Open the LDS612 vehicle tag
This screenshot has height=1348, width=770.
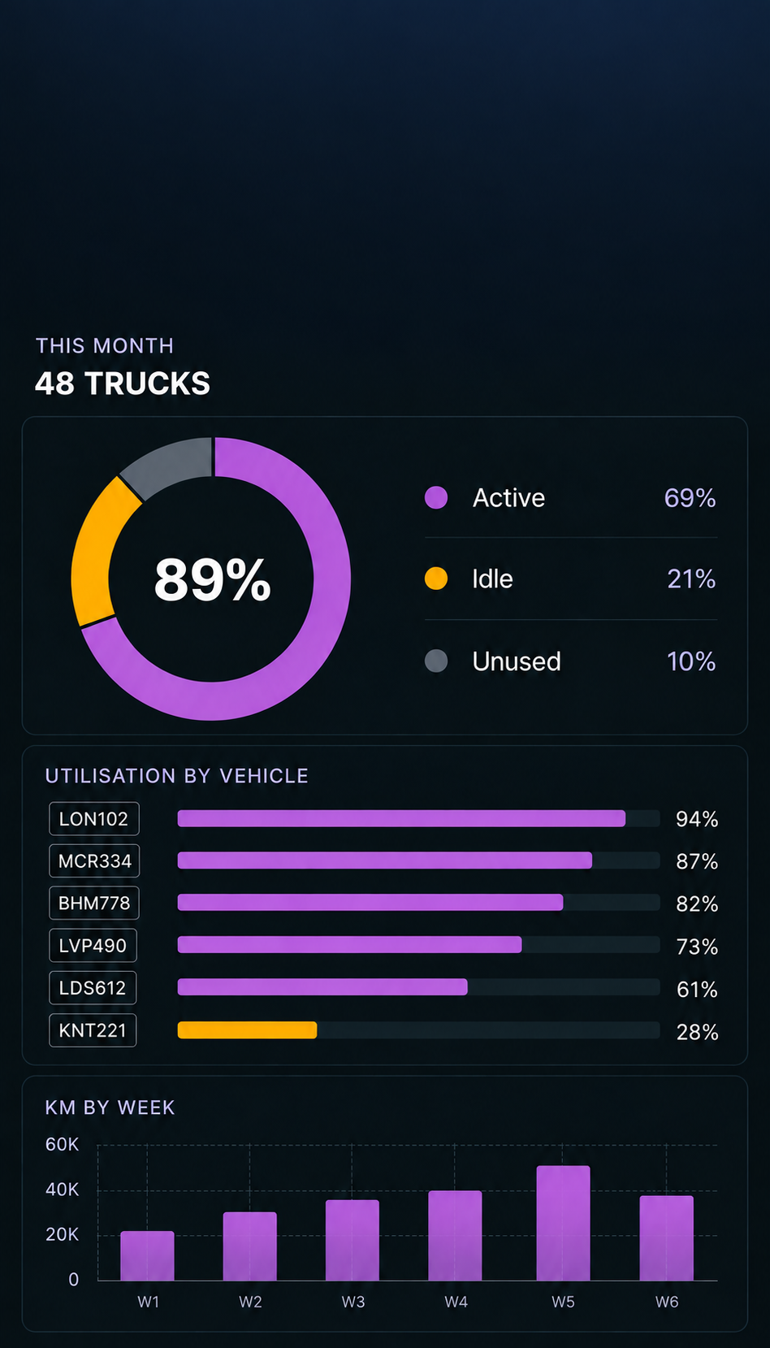93,987
